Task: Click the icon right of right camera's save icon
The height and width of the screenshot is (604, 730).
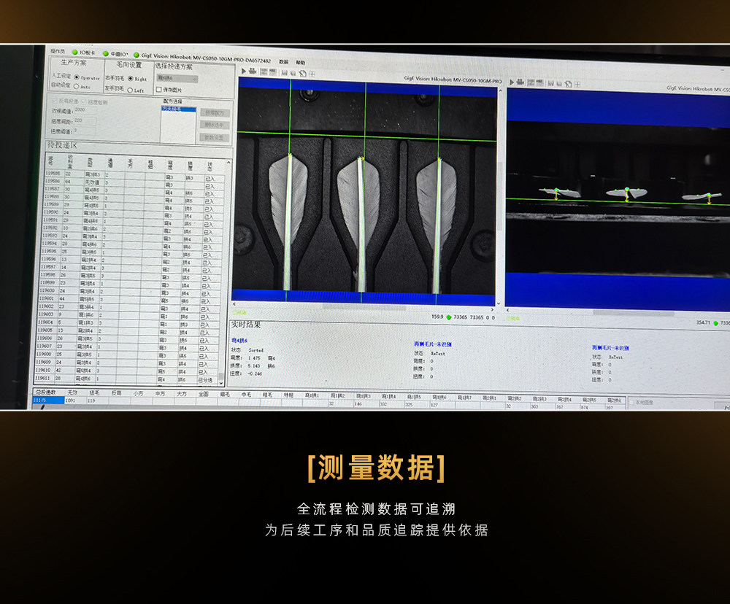Action: [x=559, y=84]
